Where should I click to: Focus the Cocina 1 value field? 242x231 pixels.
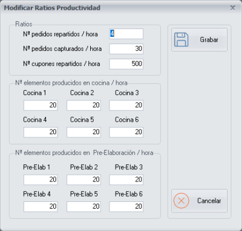point(41,105)
